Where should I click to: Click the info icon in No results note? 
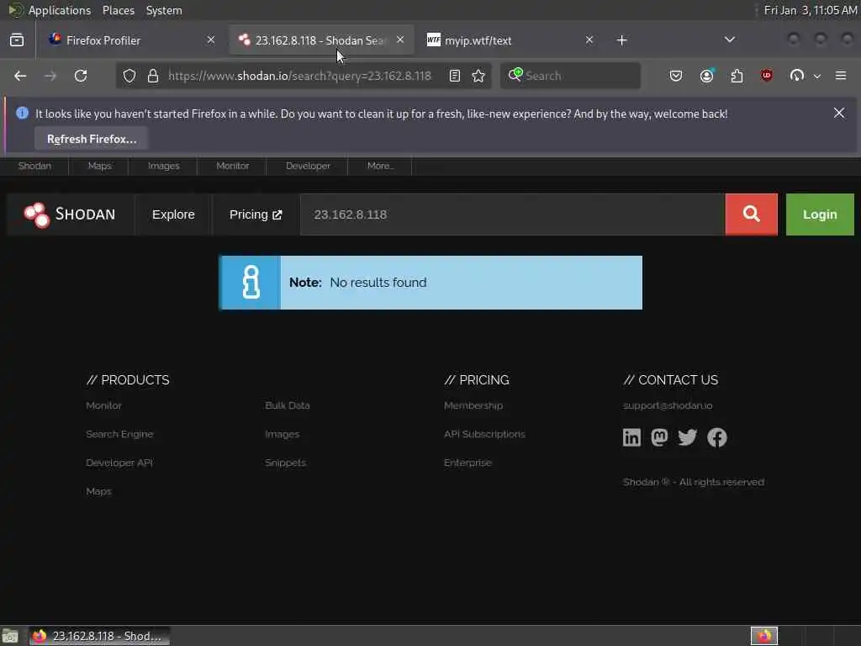pyautogui.click(x=251, y=283)
